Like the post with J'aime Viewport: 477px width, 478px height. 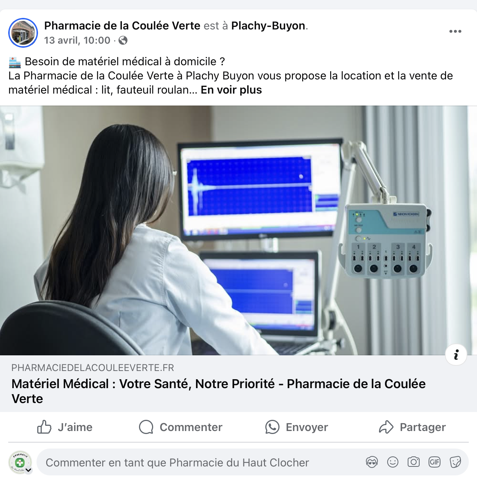click(x=65, y=427)
